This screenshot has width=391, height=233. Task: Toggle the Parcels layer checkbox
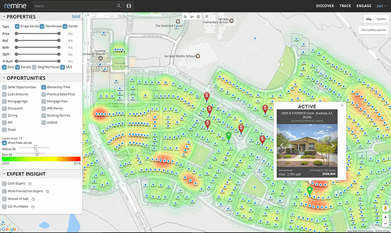17,67
